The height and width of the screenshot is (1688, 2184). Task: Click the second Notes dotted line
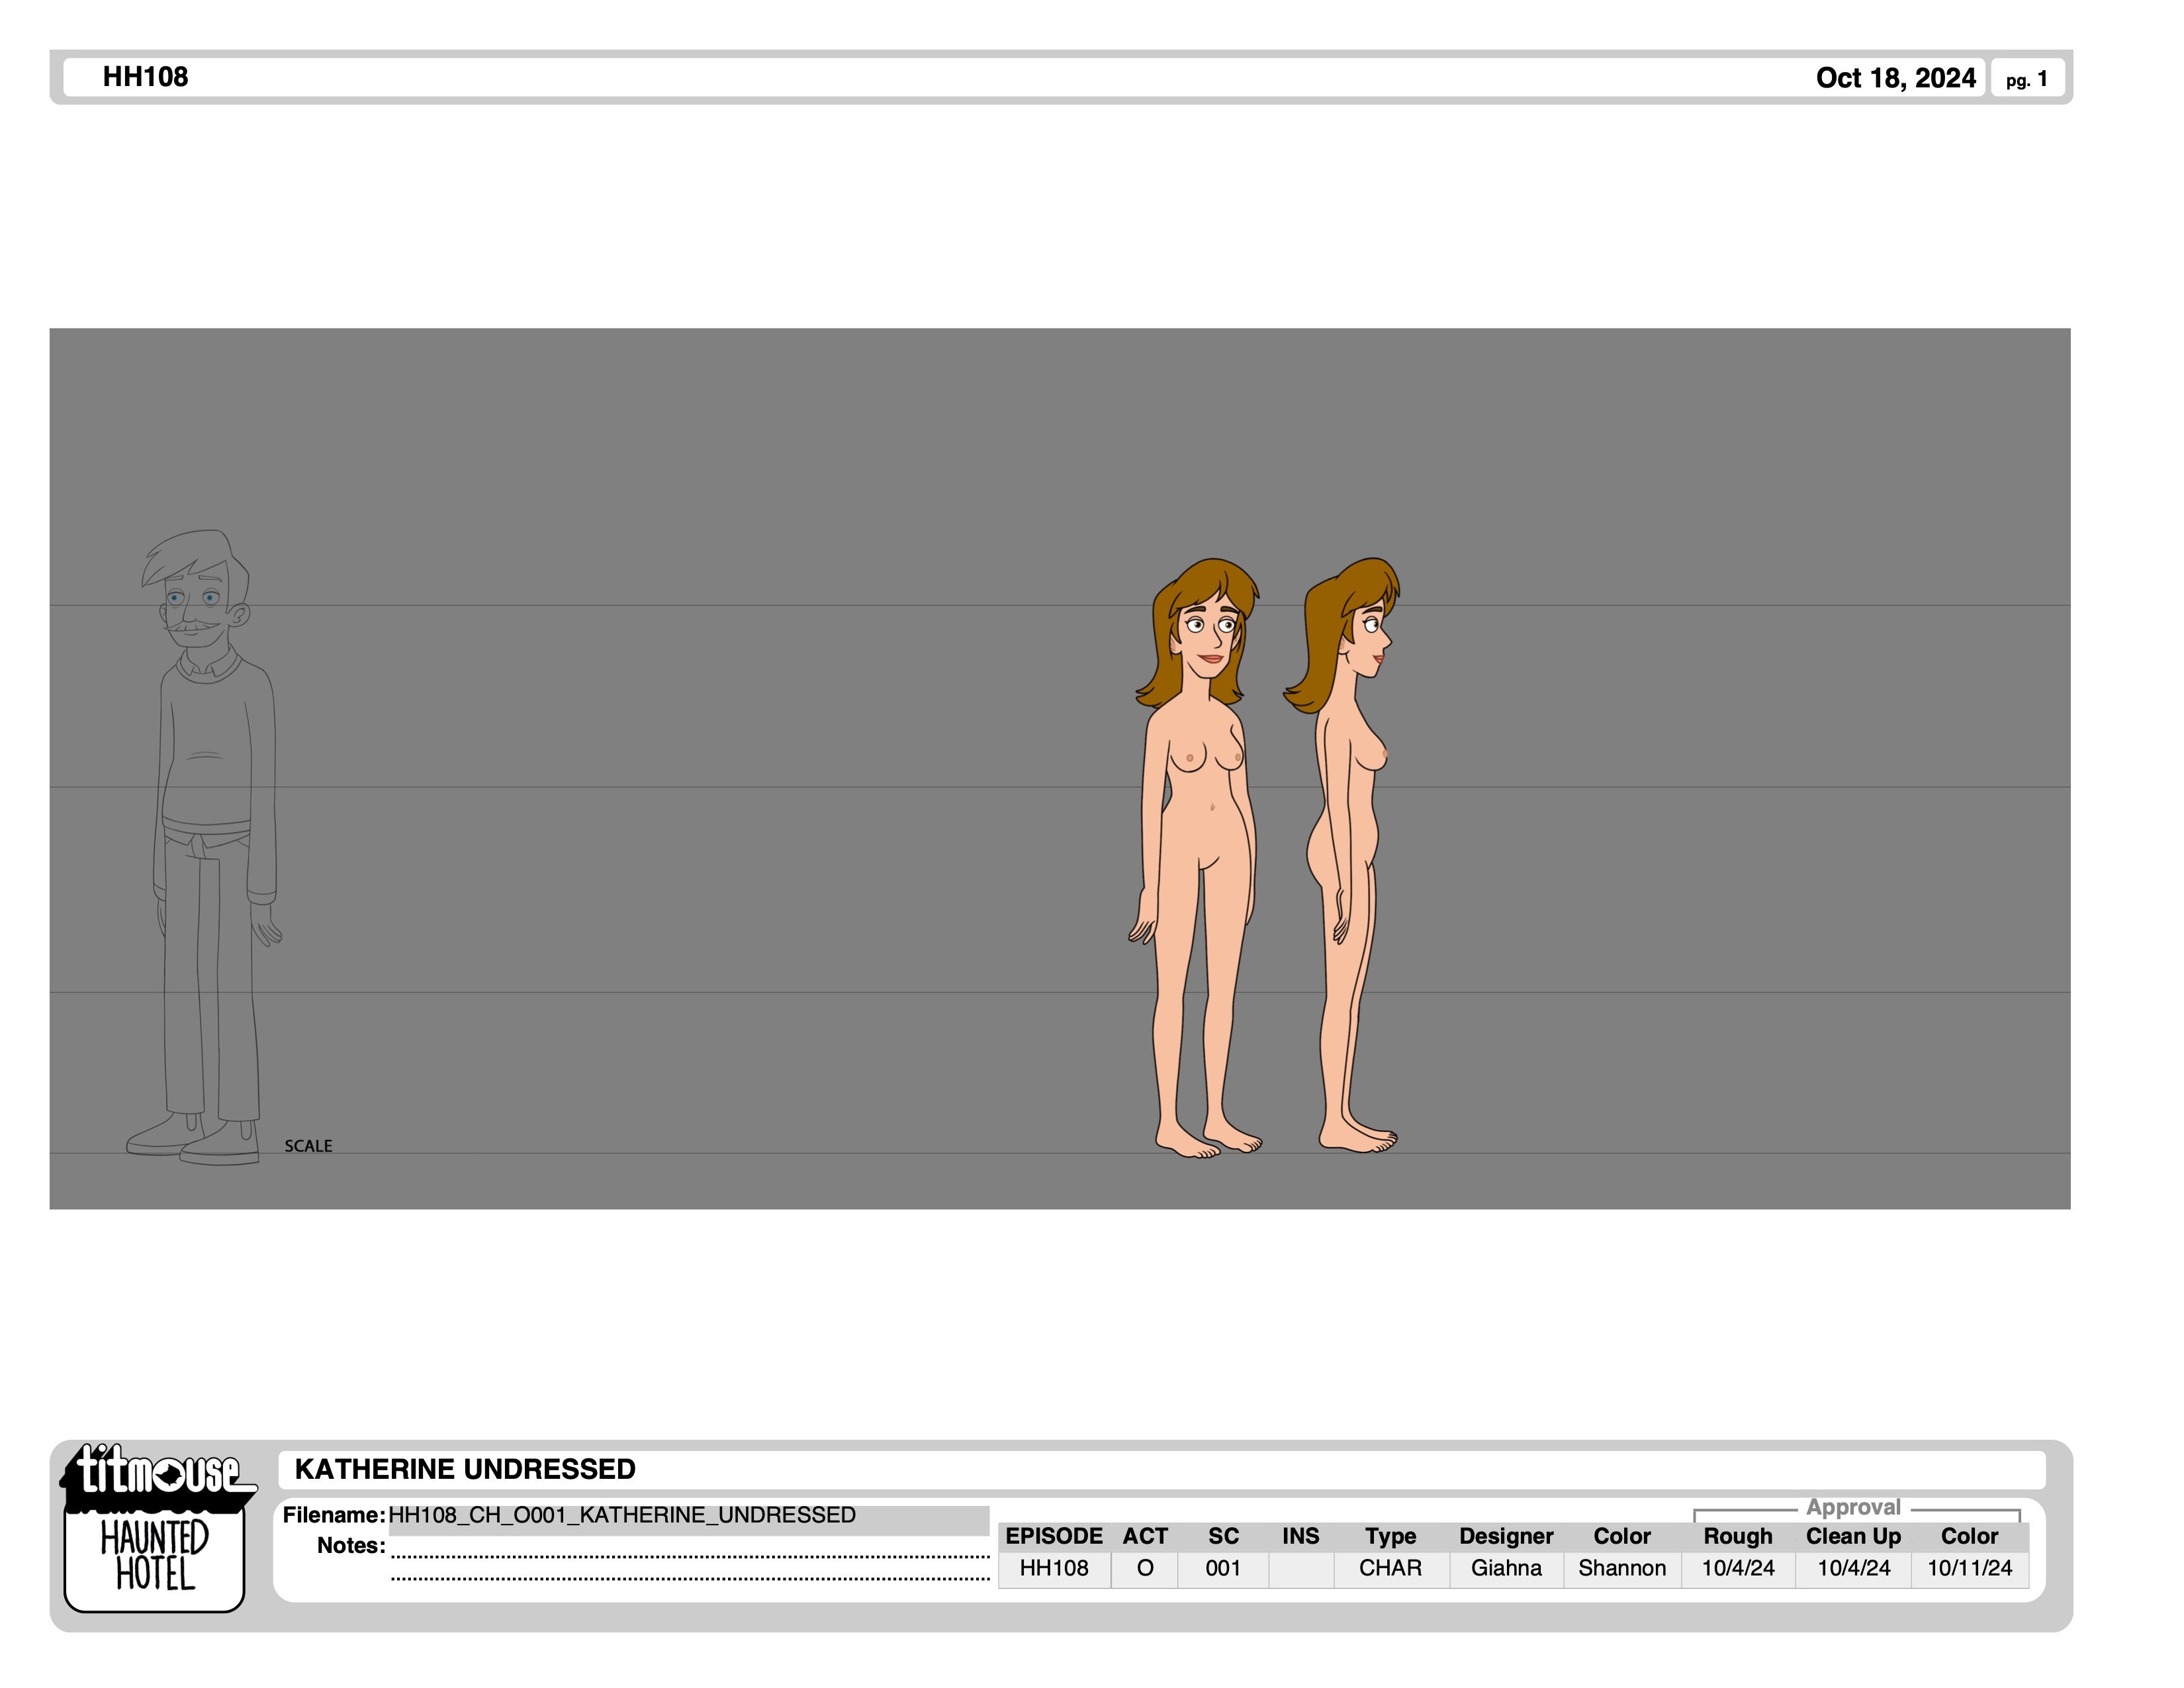(x=690, y=1578)
